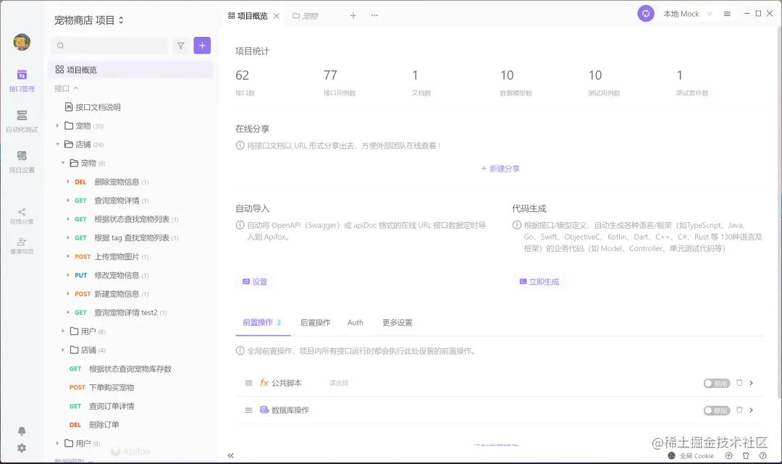Select the 接口管理 sidebar icon
Viewport: 782px width, 464px height.
click(21, 76)
